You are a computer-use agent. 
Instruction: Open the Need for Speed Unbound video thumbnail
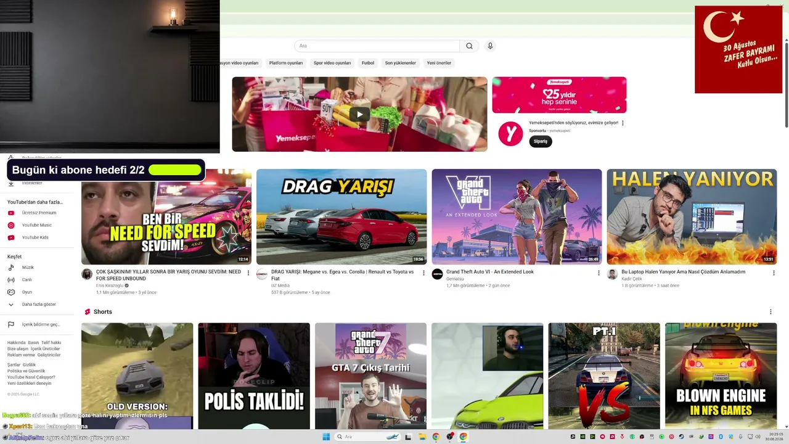click(x=166, y=217)
